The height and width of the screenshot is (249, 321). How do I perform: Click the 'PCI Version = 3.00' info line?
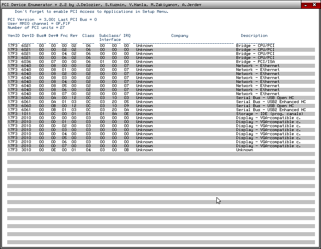[x=52, y=20]
